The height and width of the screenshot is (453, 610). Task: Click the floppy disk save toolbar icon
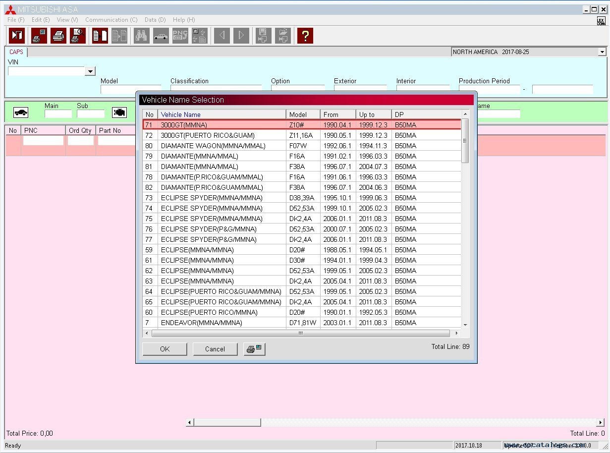pos(264,36)
